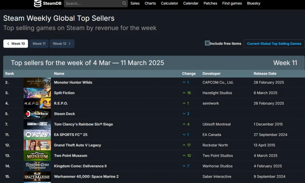Click semiwork developer name
The width and height of the screenshot is (305, 183).
pos(211,103)
